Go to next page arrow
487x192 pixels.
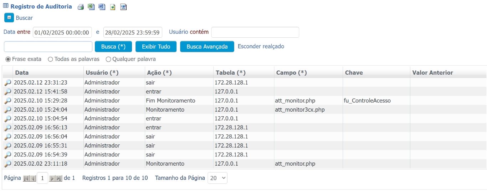tap(52, 178)
